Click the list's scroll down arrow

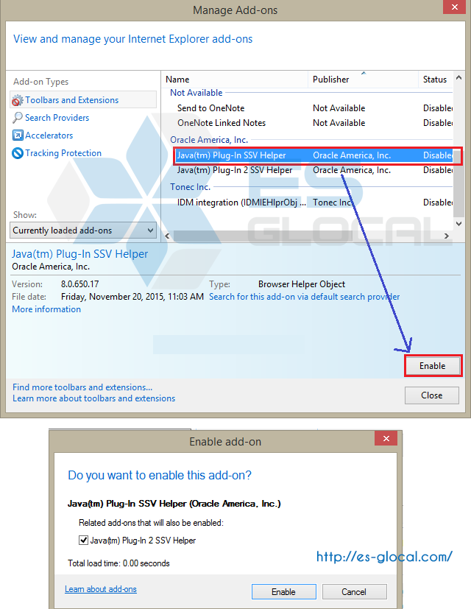pos(458,224)
